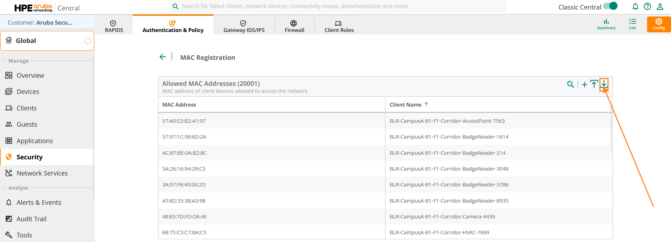Open the Global context selector
The width and height of the screenshot is (671, 242).
(47, 41)
